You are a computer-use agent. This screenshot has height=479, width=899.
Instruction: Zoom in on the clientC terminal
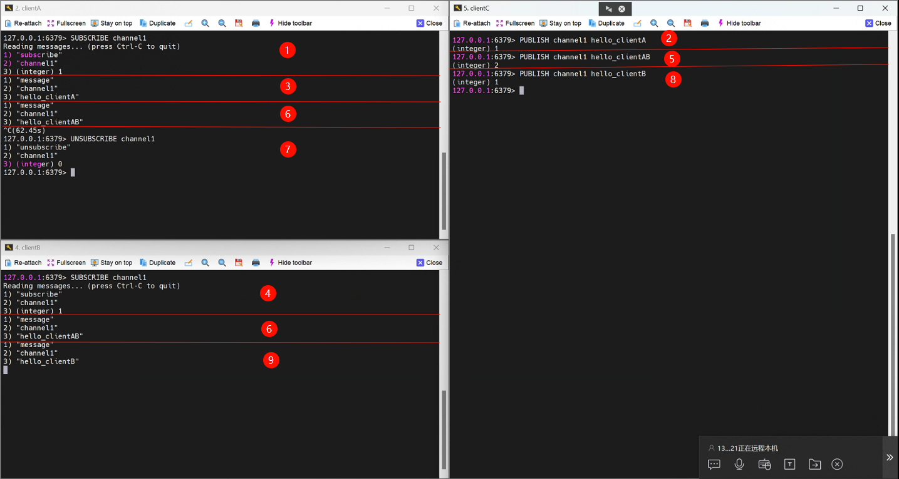point(654,23)
